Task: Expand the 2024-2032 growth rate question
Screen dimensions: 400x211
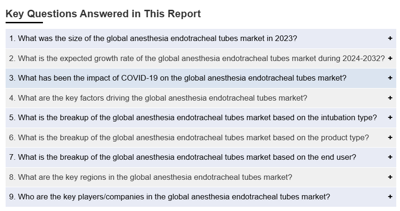Action: (197, 58)
